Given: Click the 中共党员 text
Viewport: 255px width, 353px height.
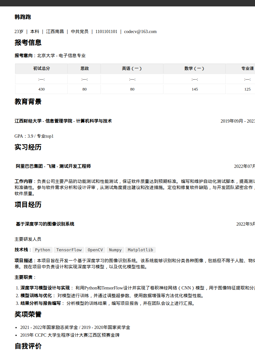Looking at the screenshot, I should [x=80, y=31].
